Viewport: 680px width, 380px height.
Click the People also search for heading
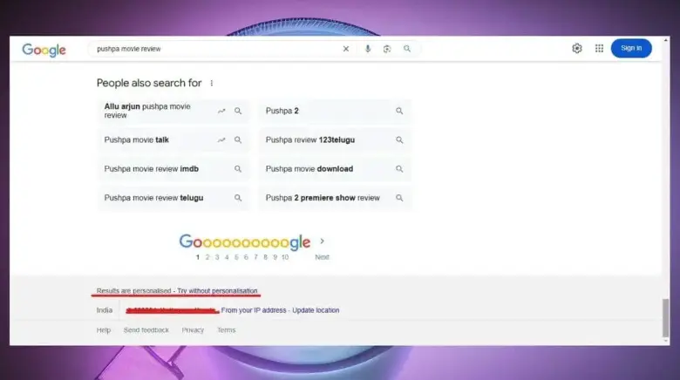[x=149, y=83]
